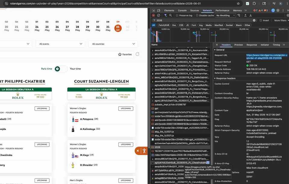Select the 2026 network request row
The width and height of the screenshot is (289, 184).
[x=181, y=147]
